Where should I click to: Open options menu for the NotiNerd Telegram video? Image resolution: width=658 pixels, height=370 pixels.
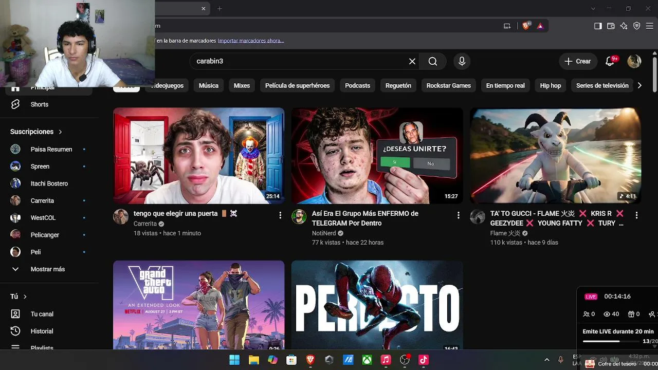pos(459,215)
